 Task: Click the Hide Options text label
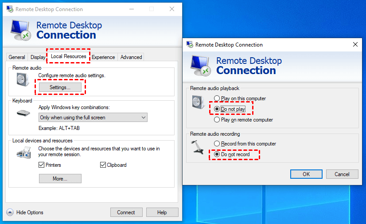[30, 212]
